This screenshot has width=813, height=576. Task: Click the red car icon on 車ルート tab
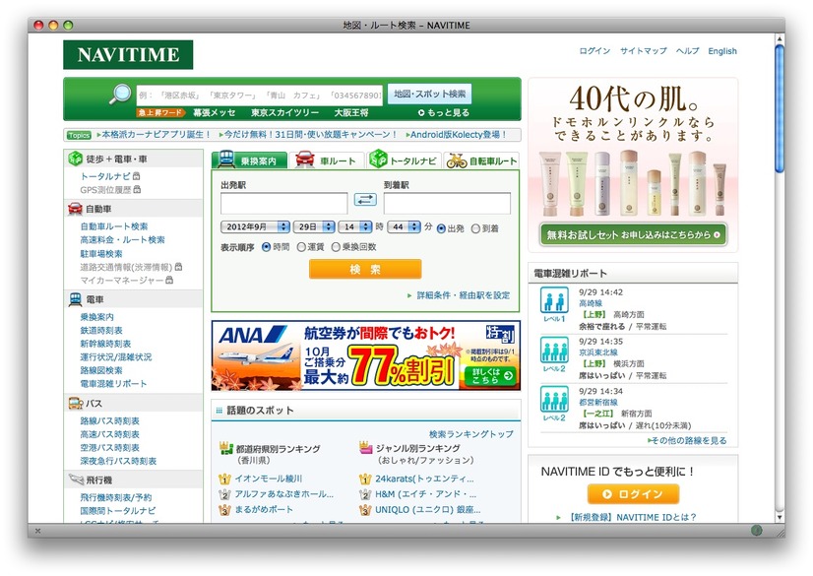pos(305,160)
